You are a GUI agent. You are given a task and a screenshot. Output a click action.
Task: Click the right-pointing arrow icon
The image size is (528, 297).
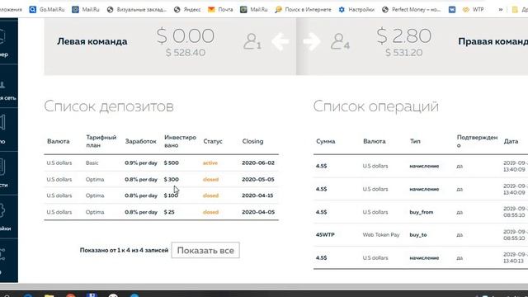[x=312, y=41]
